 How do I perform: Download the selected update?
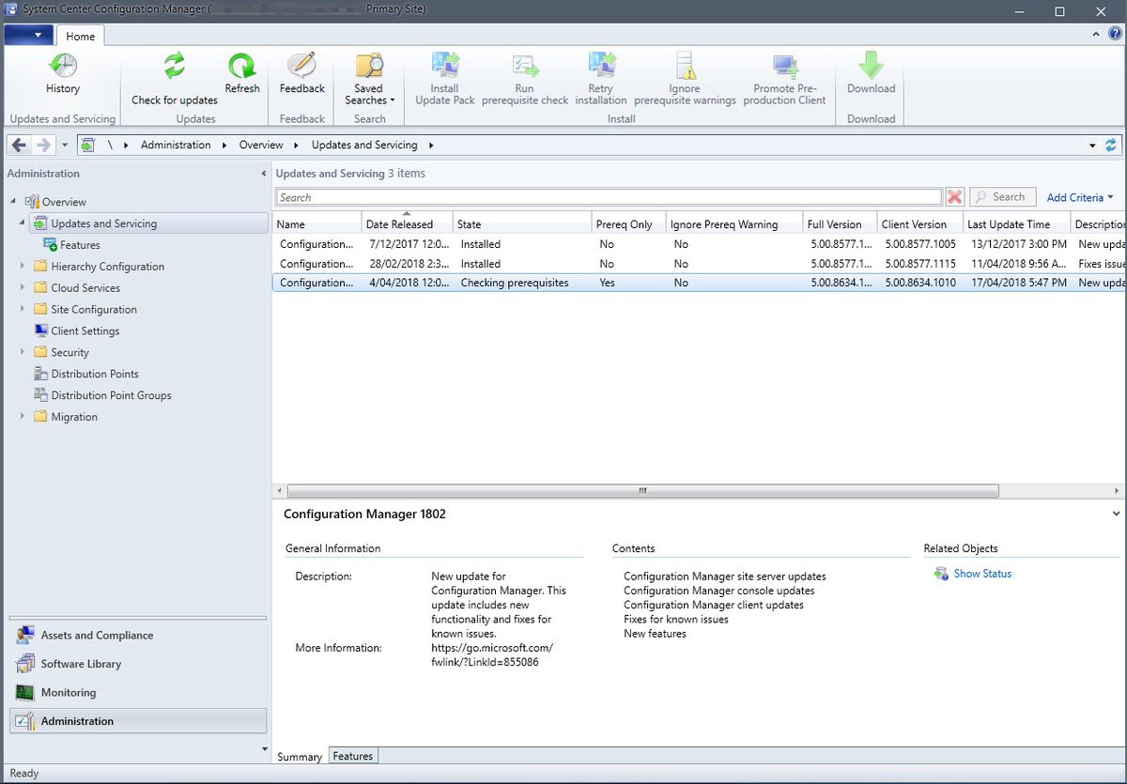[870, 75]
